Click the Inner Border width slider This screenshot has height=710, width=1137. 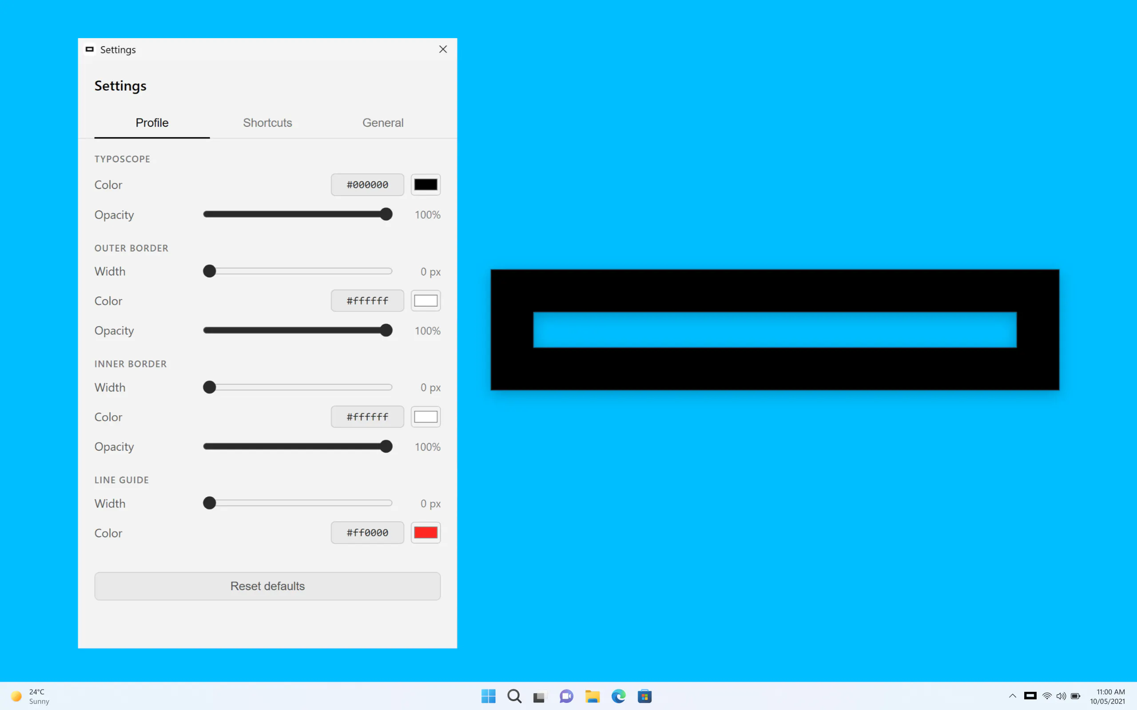(298, 387)
